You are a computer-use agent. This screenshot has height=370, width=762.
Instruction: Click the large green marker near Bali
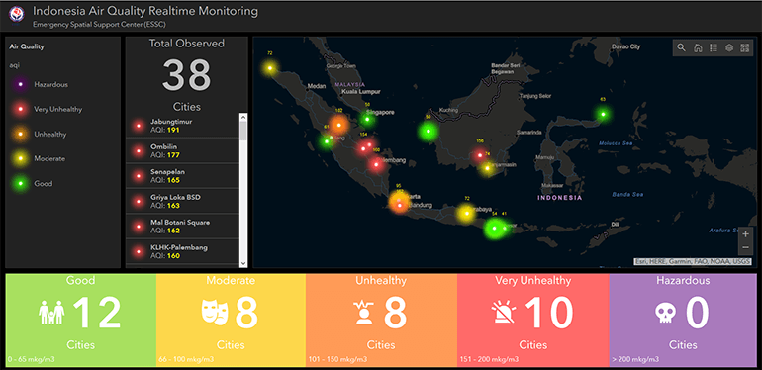[495, 228]
